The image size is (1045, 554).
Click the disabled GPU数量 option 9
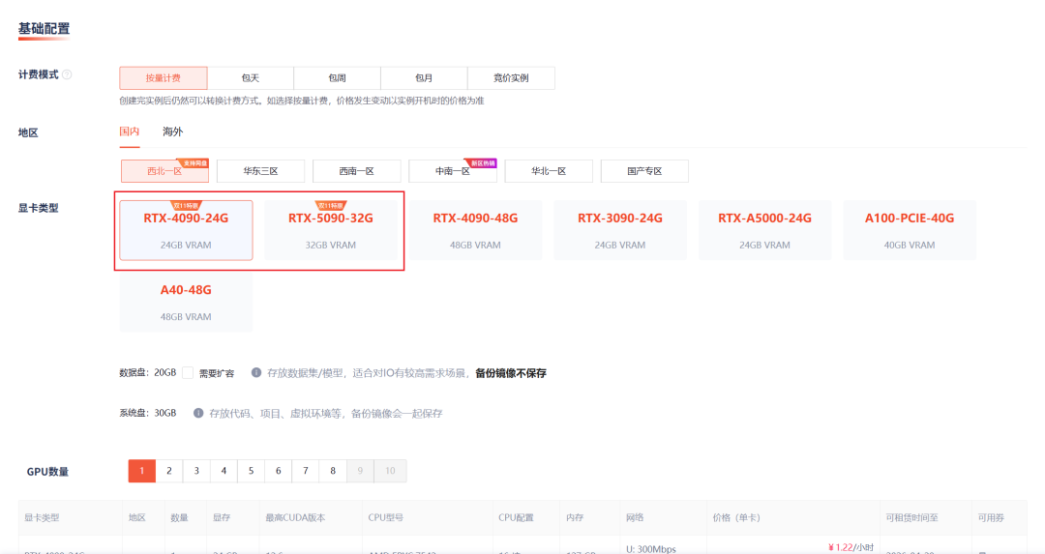[361, 471]
